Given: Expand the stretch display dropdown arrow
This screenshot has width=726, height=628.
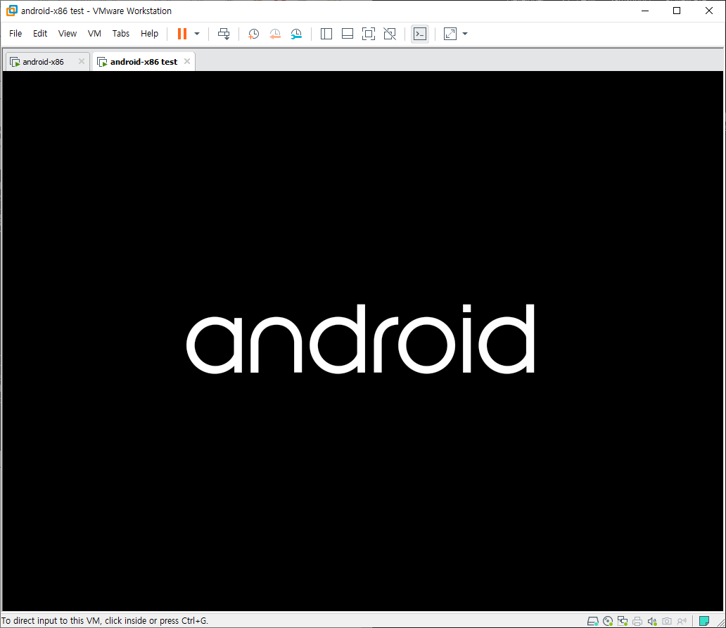Looking at the screenshot, I should click(x=465, y=34).
